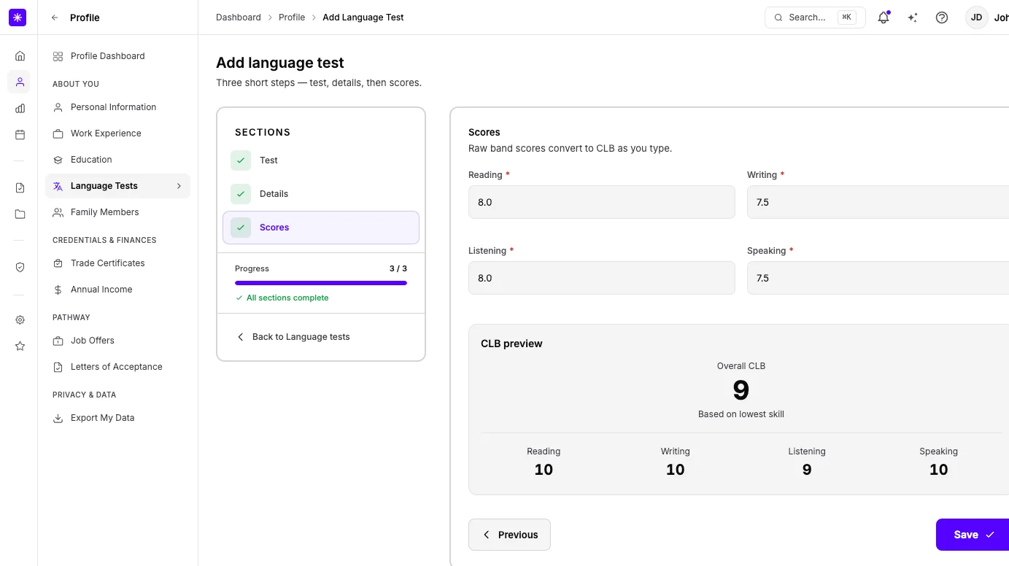Image resolution: width=1009 pixels, height=566 pixels.
Task: Go to Personal Information
Action: (x=117, y=107)
